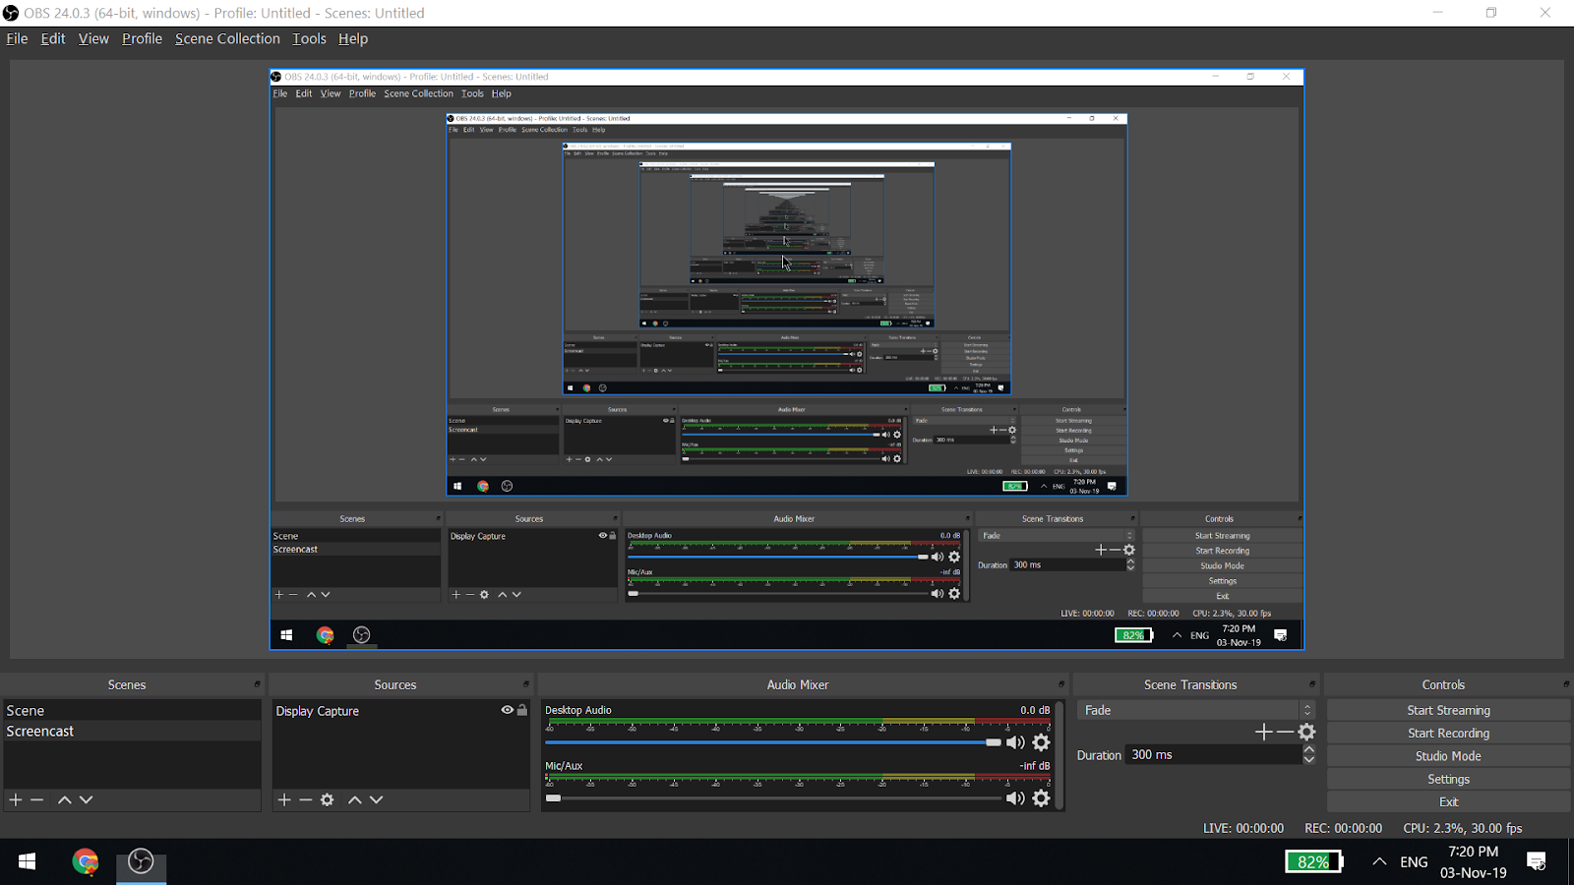This screenshot has width=1574, height=885.
Task: Open source properties gear in Sources panel
Action: tap(328, 800)
